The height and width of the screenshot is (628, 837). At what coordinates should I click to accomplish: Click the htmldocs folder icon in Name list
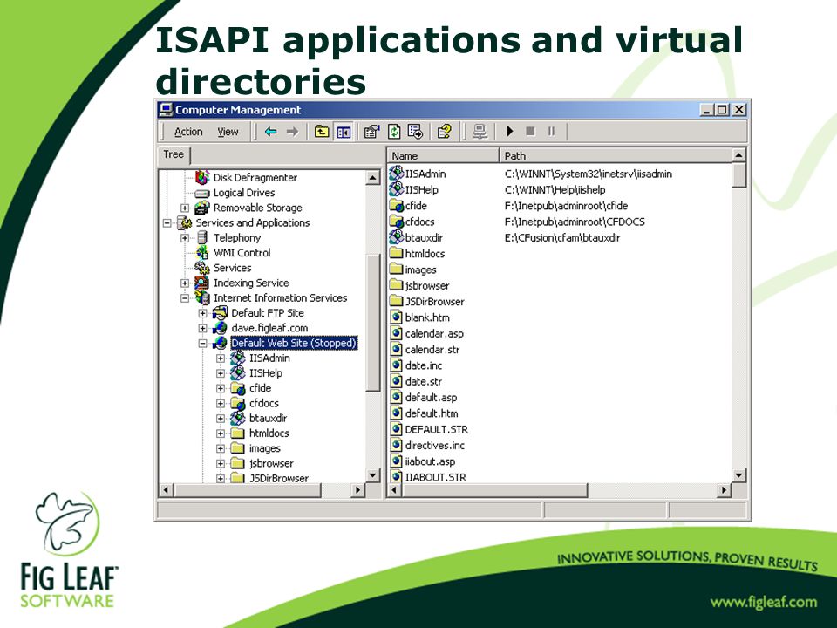point(396,253)
